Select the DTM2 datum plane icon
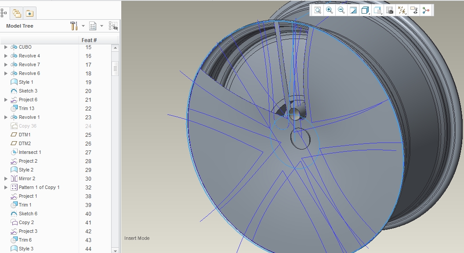Image resolution: width=464 pixels, height=253 pixels. coord(14,143)
